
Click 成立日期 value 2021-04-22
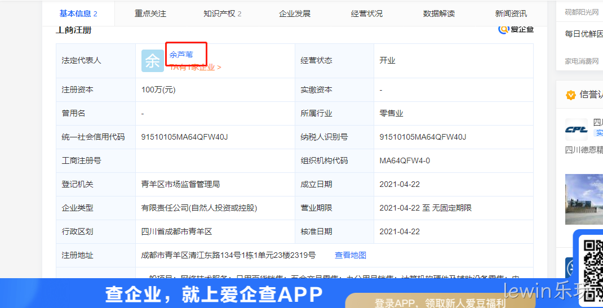tap(400, 184)
